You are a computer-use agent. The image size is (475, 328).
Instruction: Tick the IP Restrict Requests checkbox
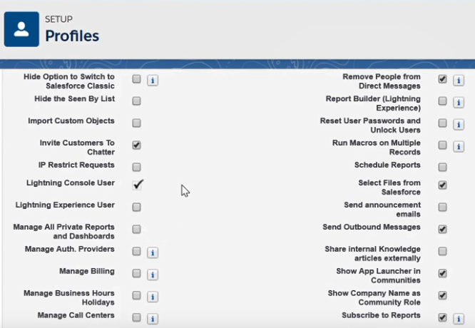tap(137, 167)
